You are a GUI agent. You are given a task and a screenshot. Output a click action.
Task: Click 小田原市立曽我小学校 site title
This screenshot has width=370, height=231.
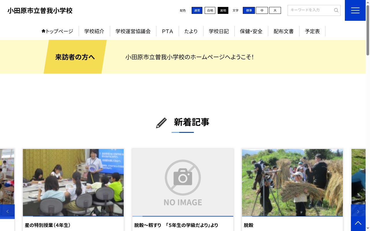click(40, 11)
